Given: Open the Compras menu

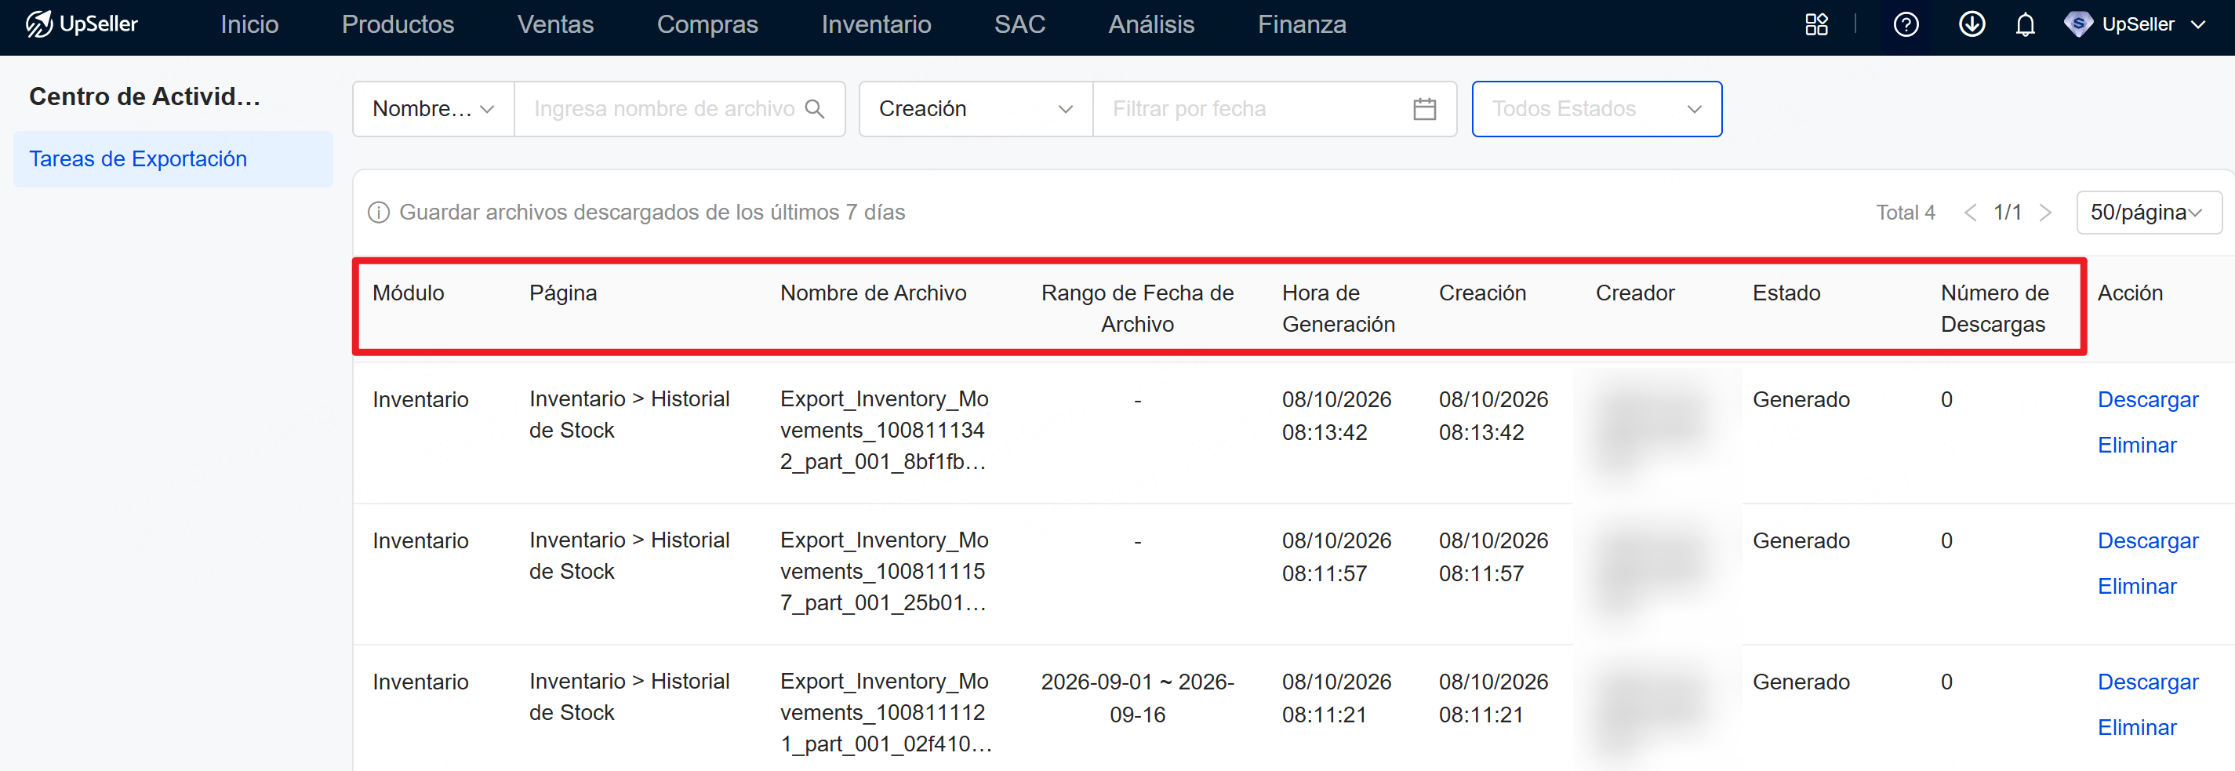Looking at the screenshot, I should pyautogui.click(x=707, y=24).
